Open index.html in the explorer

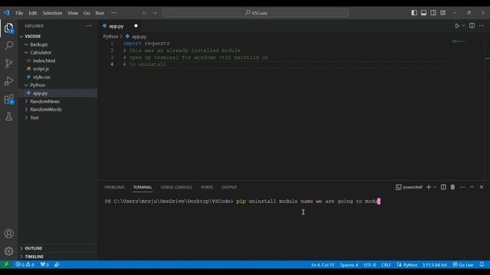coord(44,60)
